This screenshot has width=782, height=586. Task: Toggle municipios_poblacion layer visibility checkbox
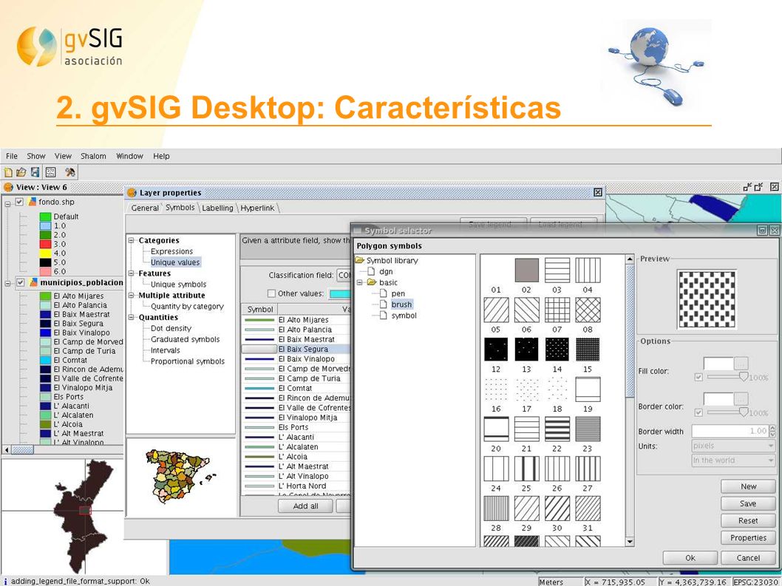[21, 283]
